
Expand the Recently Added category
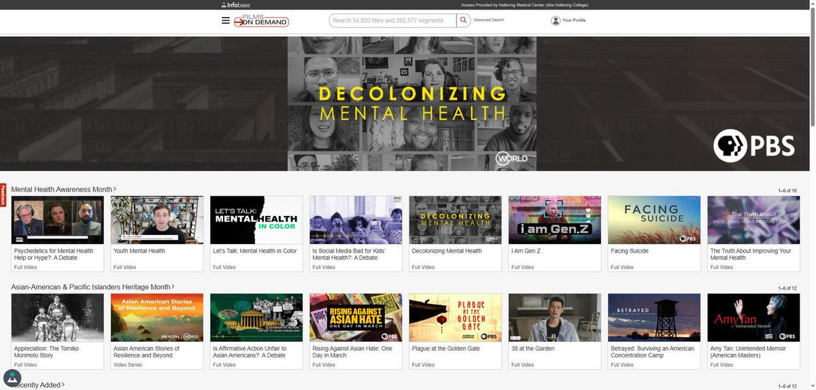(39, 385)
